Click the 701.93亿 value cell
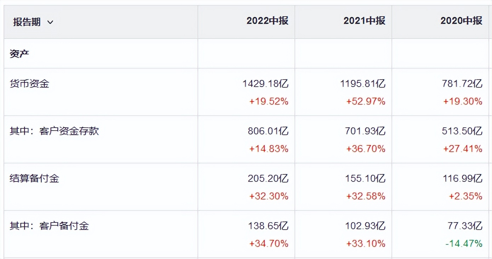The height and width of the screenshot is (259, 492). point(365,131)
